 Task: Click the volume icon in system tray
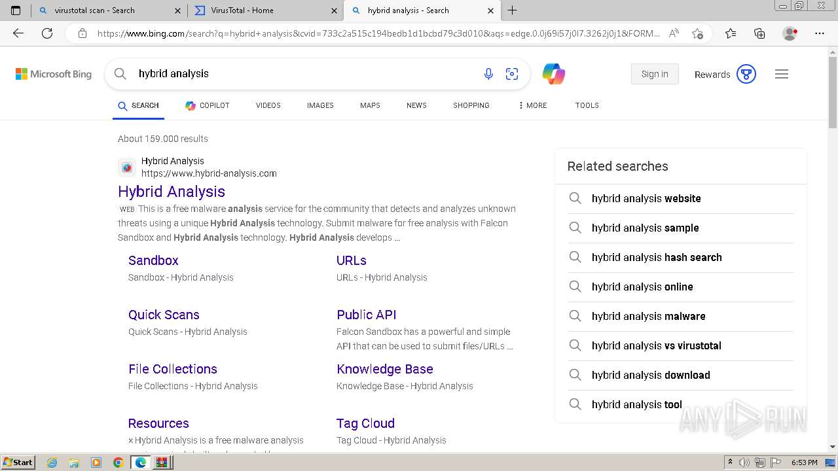(744, 462)
